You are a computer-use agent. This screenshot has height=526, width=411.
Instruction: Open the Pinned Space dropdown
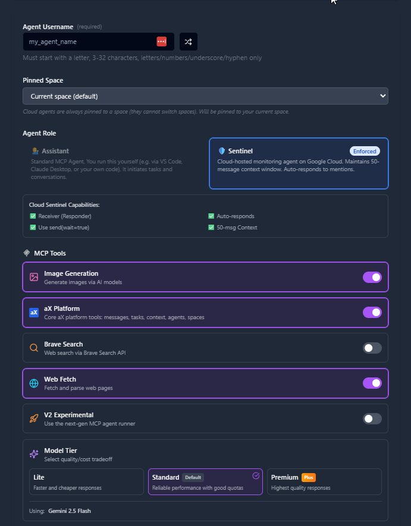pos(205,96)
